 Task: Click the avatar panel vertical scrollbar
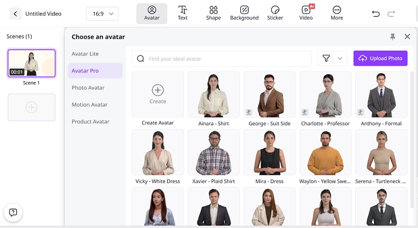412,139
